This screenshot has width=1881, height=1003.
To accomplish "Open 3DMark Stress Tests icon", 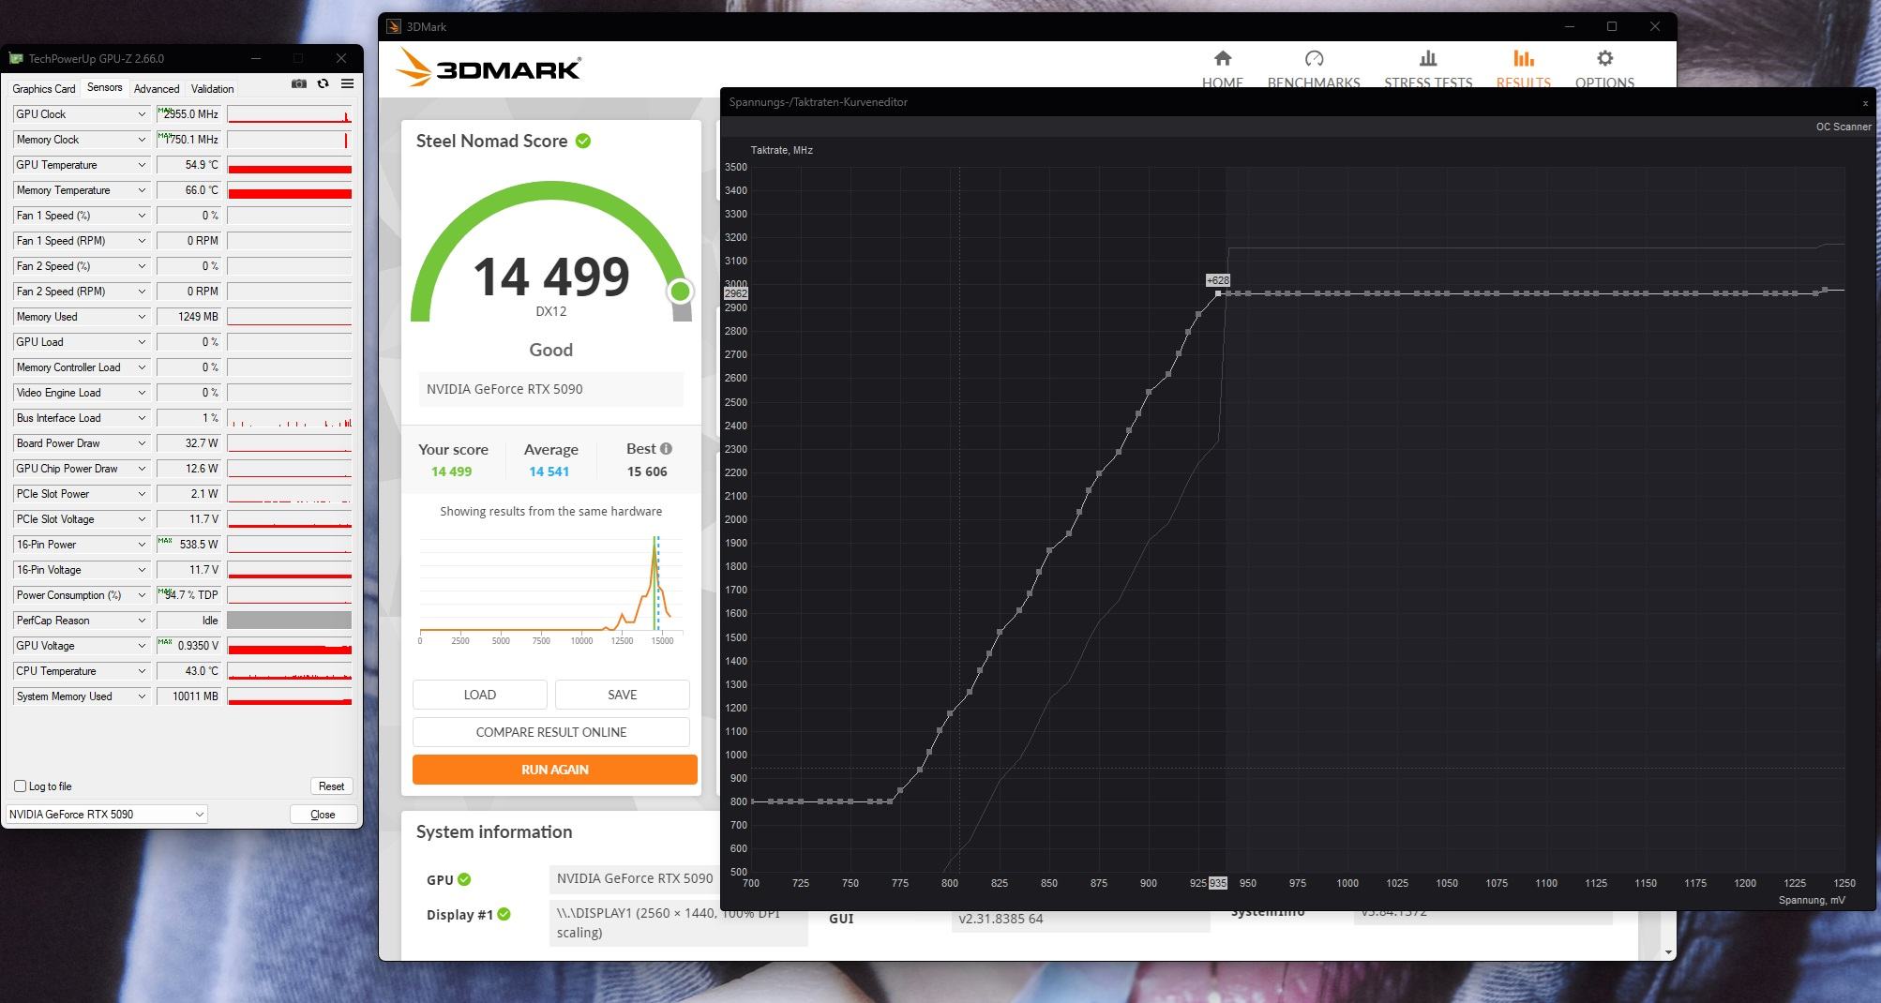I will pos(1428,59).
